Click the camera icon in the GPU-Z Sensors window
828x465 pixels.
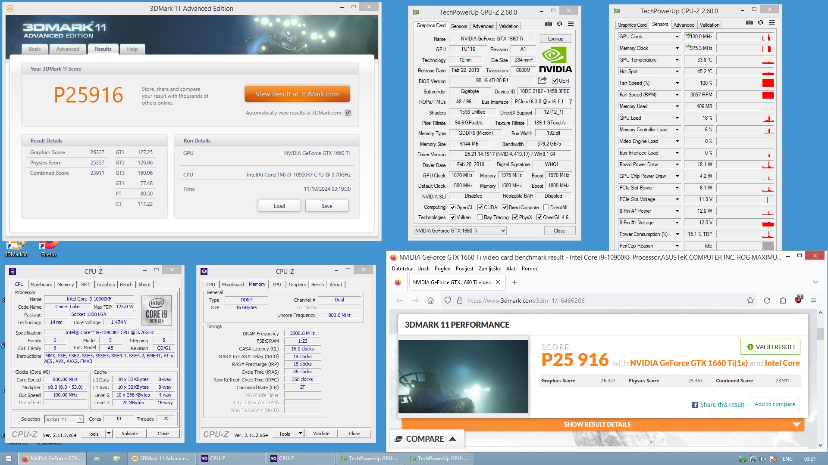(749, 22)
